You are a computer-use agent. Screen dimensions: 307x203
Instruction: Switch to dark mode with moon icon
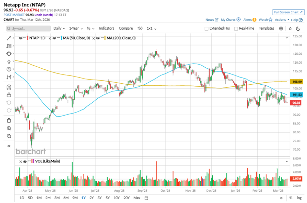(x=298, y=29)
